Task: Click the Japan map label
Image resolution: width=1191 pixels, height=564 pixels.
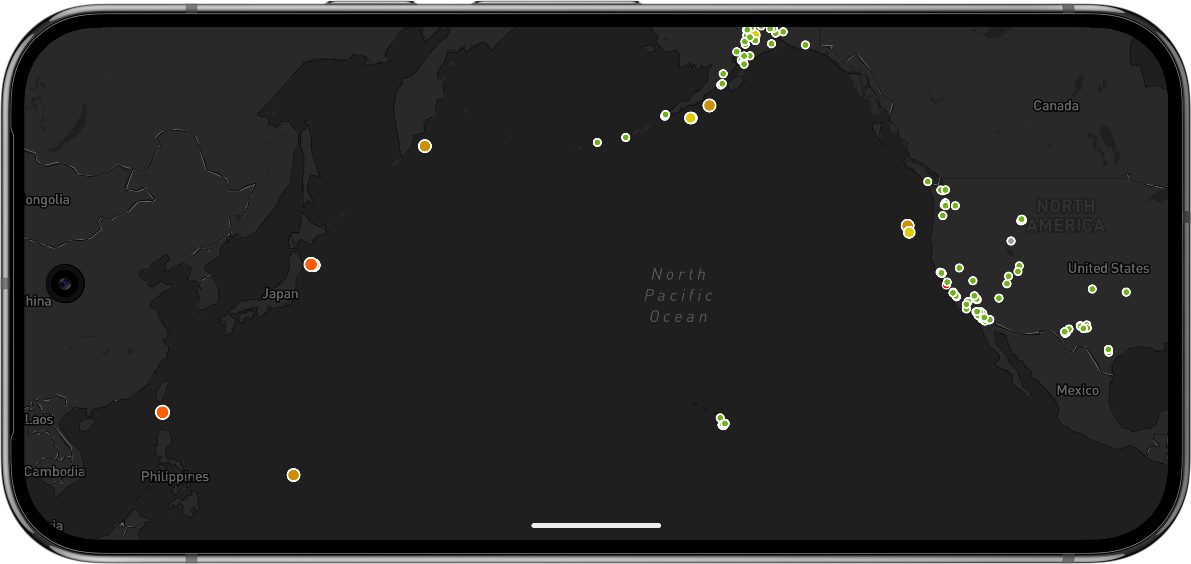Action: pyautogui.click(x=280, y=294)
